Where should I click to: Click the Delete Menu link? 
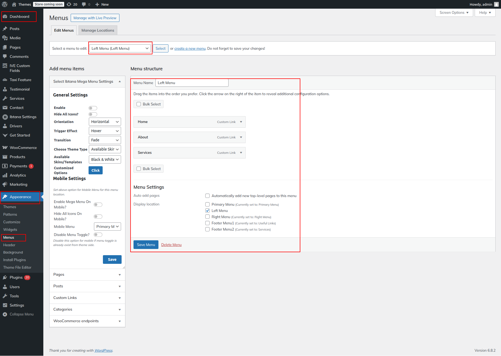coord(171,245)
